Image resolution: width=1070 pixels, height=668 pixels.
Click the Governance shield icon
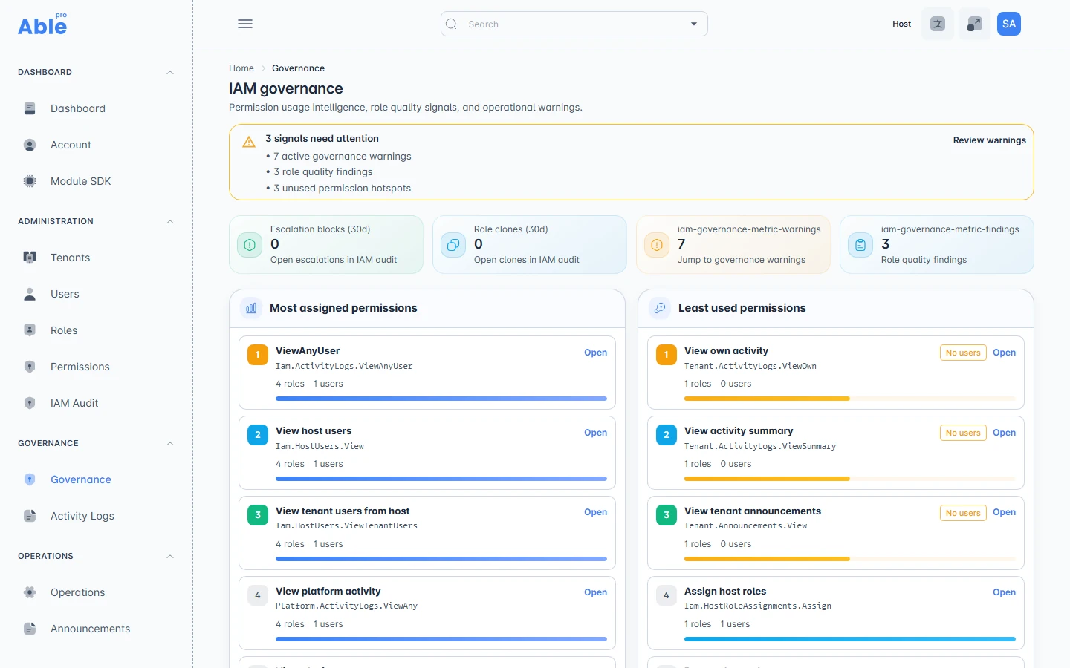pyautogui.click(x=30, y=479)
